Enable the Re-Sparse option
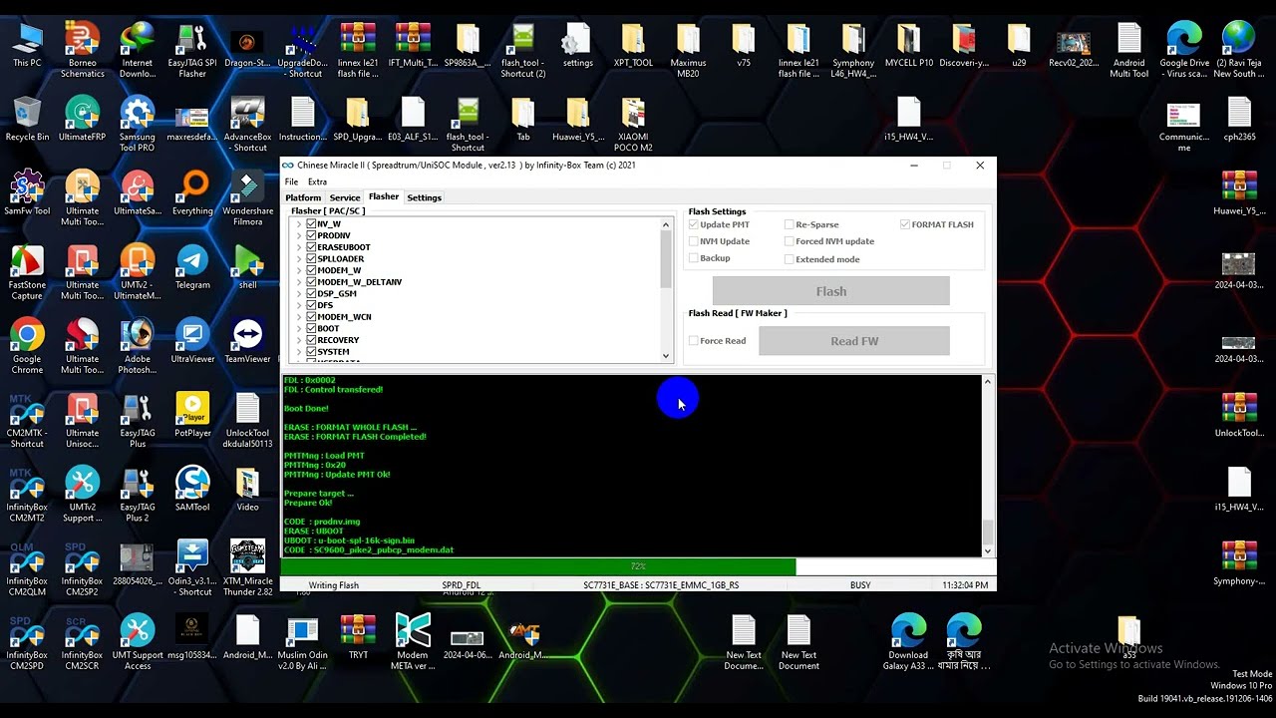The height and width of the screenshot is (718, 1276). [790, 225]
